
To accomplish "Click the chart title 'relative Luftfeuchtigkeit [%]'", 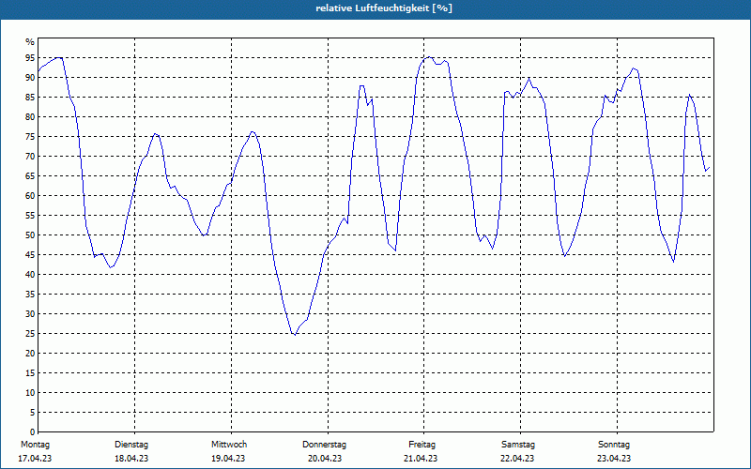I will (x=384, y=8).
